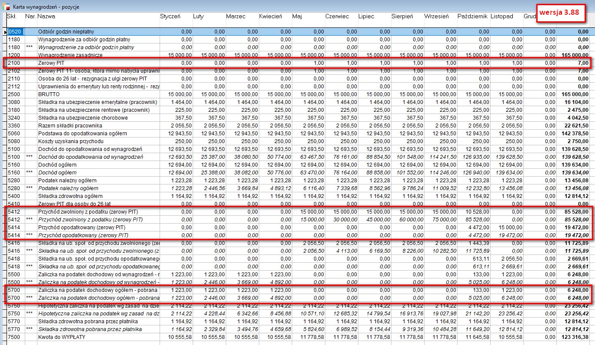This screenshot has width=595, height=345.
Task: Select the Zerowy PIT row with code 2100
Action: coord(50,63)
